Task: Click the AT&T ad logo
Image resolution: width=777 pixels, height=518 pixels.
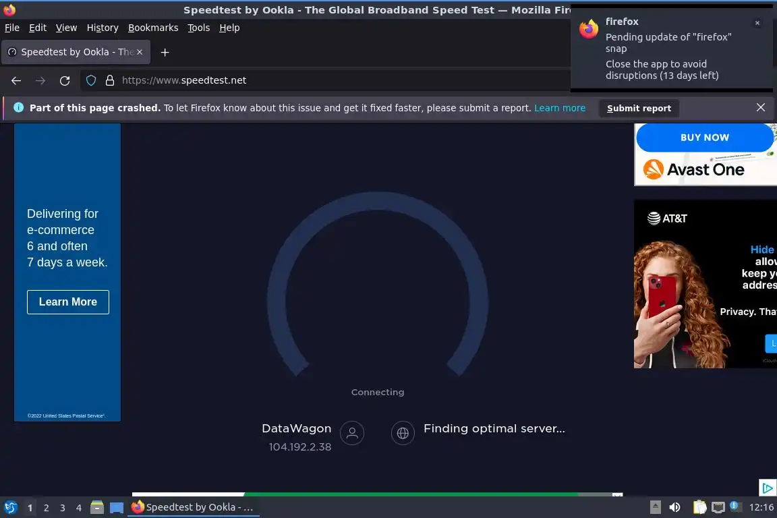Action: pos(667,218)
